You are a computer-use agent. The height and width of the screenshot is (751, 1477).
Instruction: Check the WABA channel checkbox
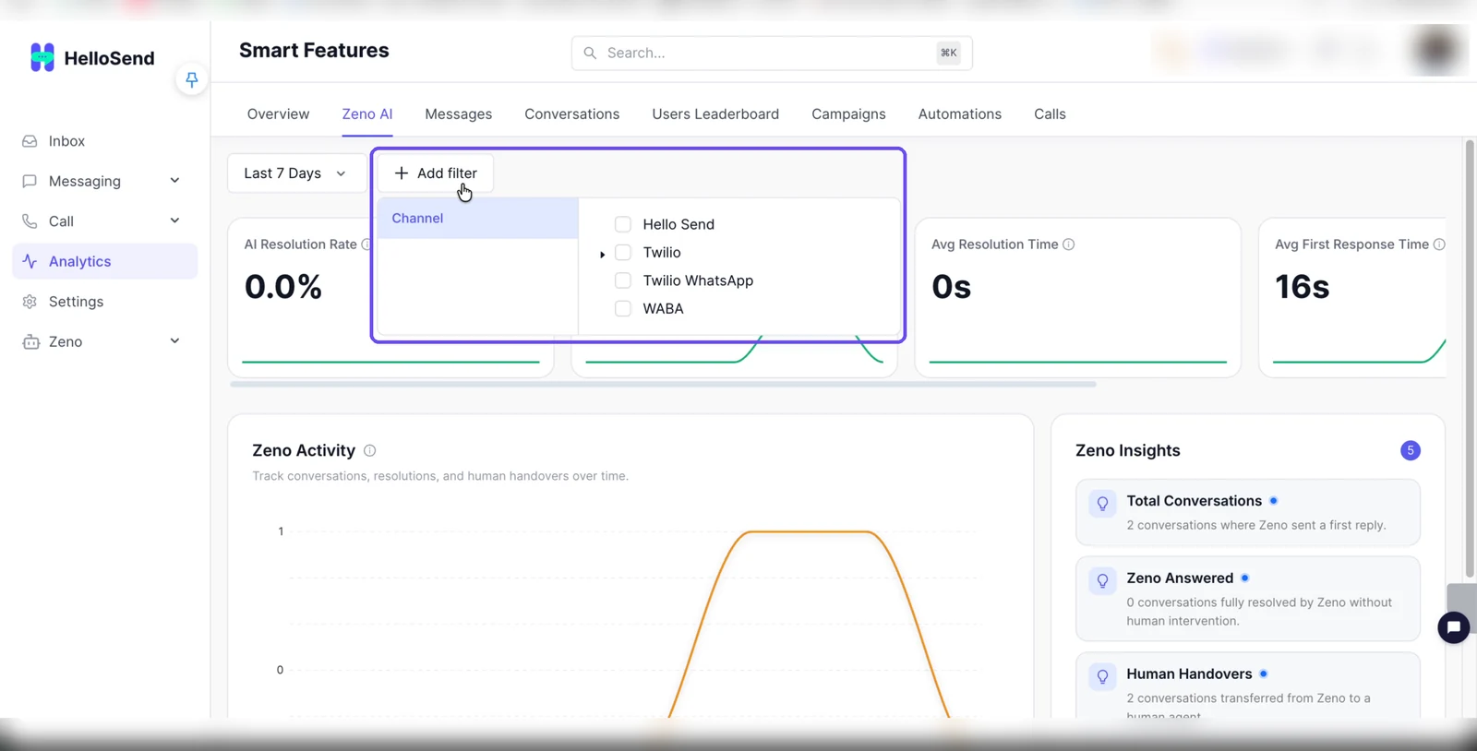click(x=623, y=309)
